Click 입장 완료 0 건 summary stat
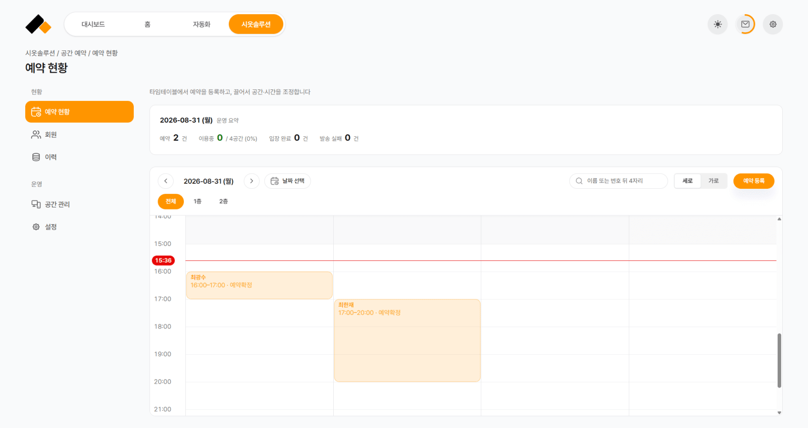The width and height of the screenshot is (808, 428). [288, 138]
